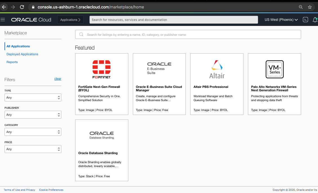Click the magnifier in the listings search bar
Viewport: 318px width, 193px height.
[81, 34]
